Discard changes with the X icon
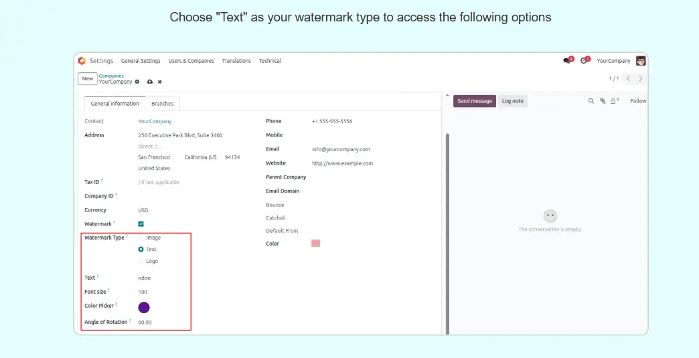The height and width of the screenshot is (358, 699). click(160, 82)
